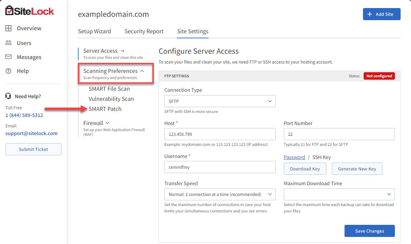This screenshot has width=411, height=244.
Task: Click inside the Host input field
Action: pos(220,134)
